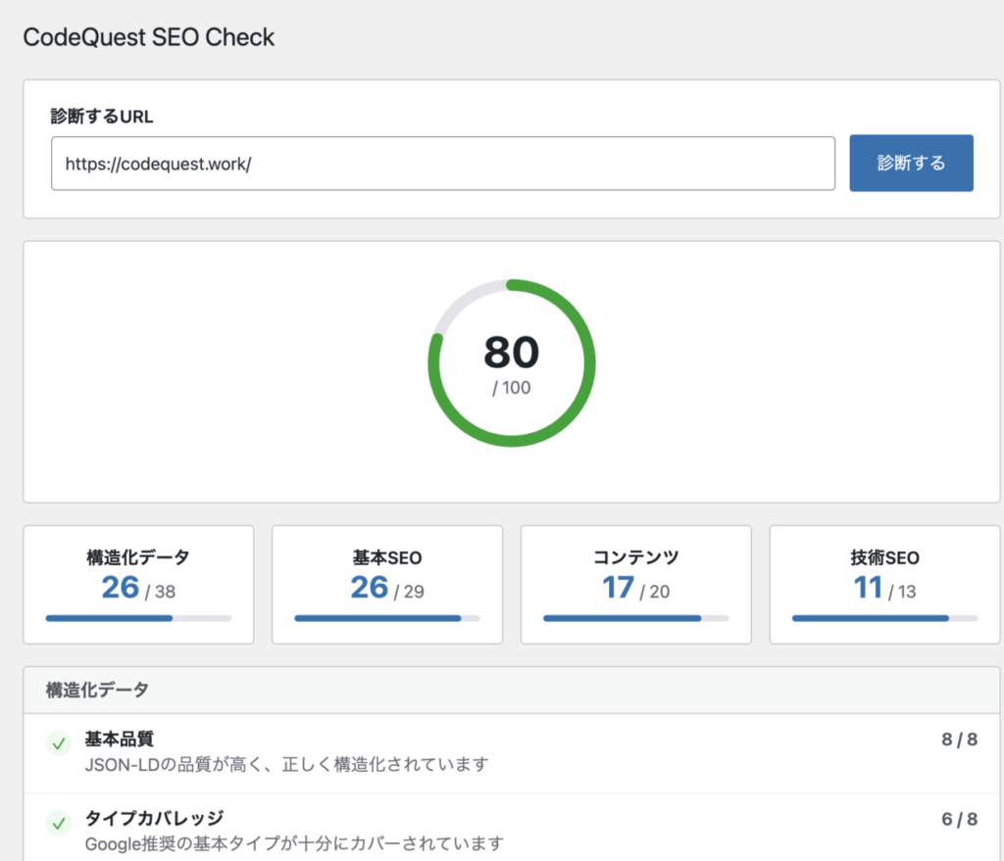Screen dimensions: 1004x861
Task: Click the progress bar under 基本SEO 26/29
Action: 387,618
